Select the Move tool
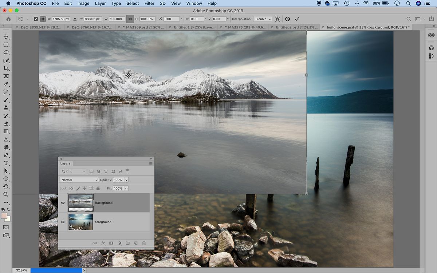 coord(6,36)
